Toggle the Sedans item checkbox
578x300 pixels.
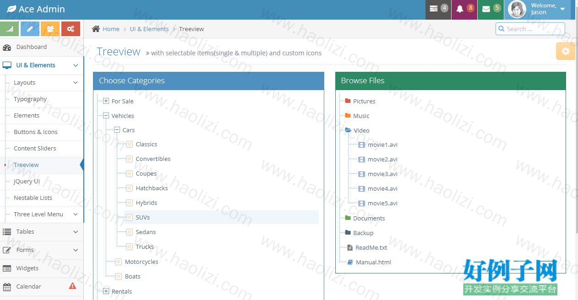(x=129, y=232)
